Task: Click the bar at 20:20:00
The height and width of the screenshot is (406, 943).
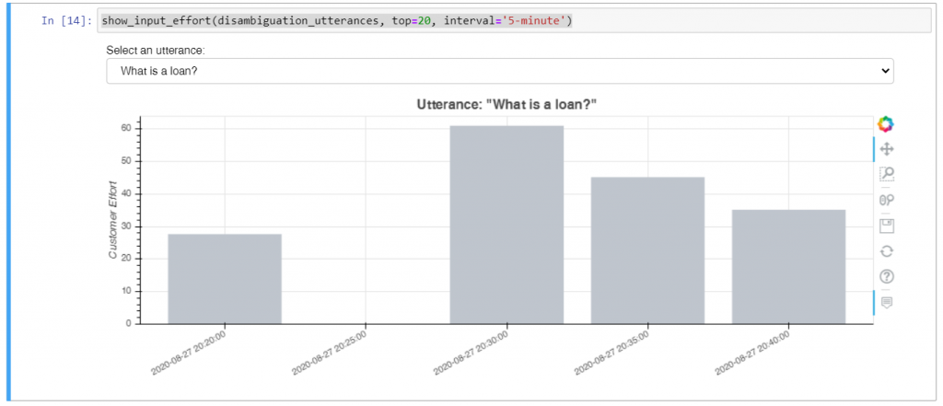Action: 225,278
